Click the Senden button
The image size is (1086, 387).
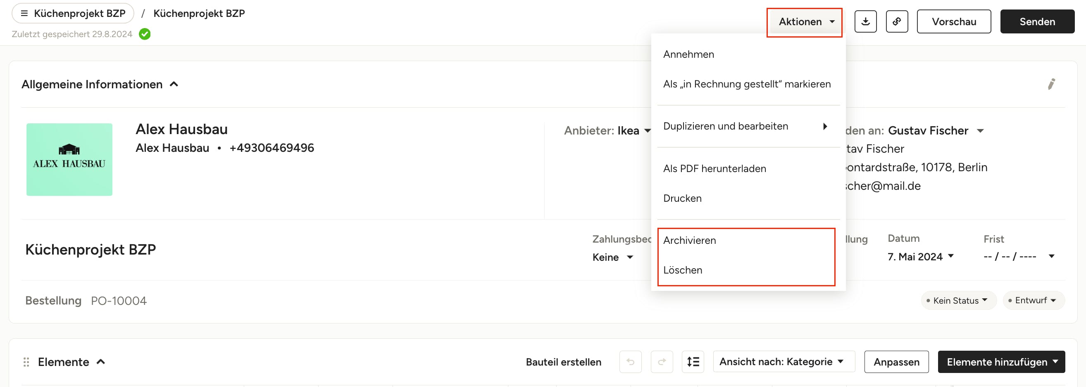coord(1037,21)
